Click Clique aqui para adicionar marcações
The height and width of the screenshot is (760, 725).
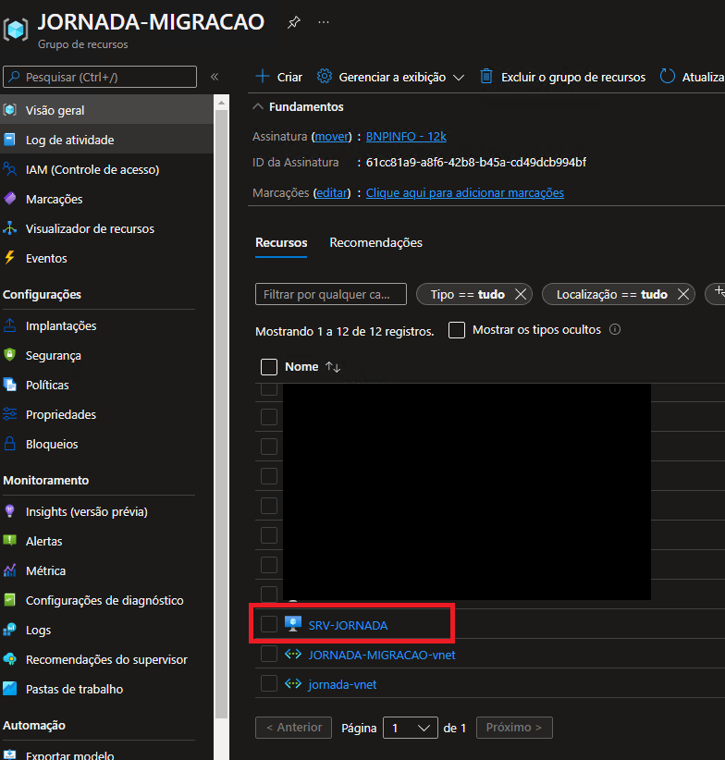[x=465, y=193]
